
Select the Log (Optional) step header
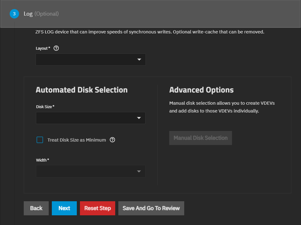[x=41, y=14]
